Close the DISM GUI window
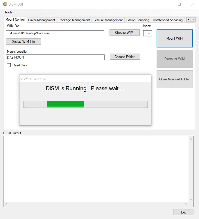 [192, 4]
